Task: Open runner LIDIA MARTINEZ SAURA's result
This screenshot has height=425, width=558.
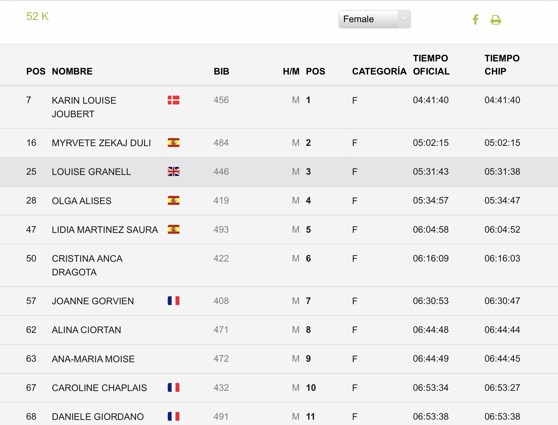Action: 105,230
